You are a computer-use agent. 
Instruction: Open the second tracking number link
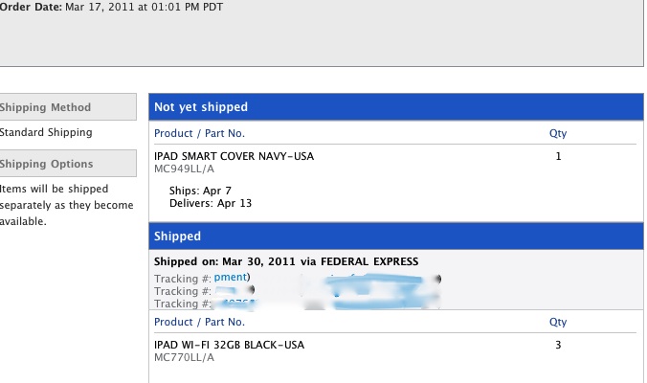(x=233, y=290)
